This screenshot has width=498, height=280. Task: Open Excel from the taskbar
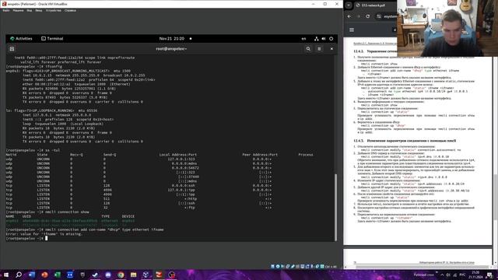57,275
